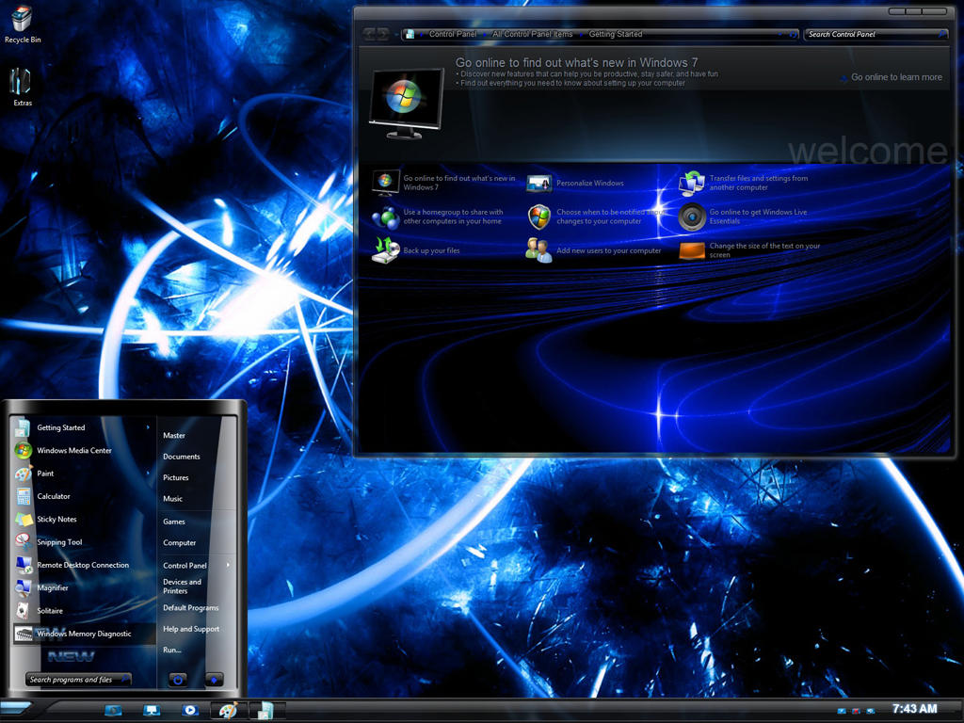The width and height of the screenshot is (964, 723).
Task: Click the Start menu power button
Action: click(x=178, y=680)
